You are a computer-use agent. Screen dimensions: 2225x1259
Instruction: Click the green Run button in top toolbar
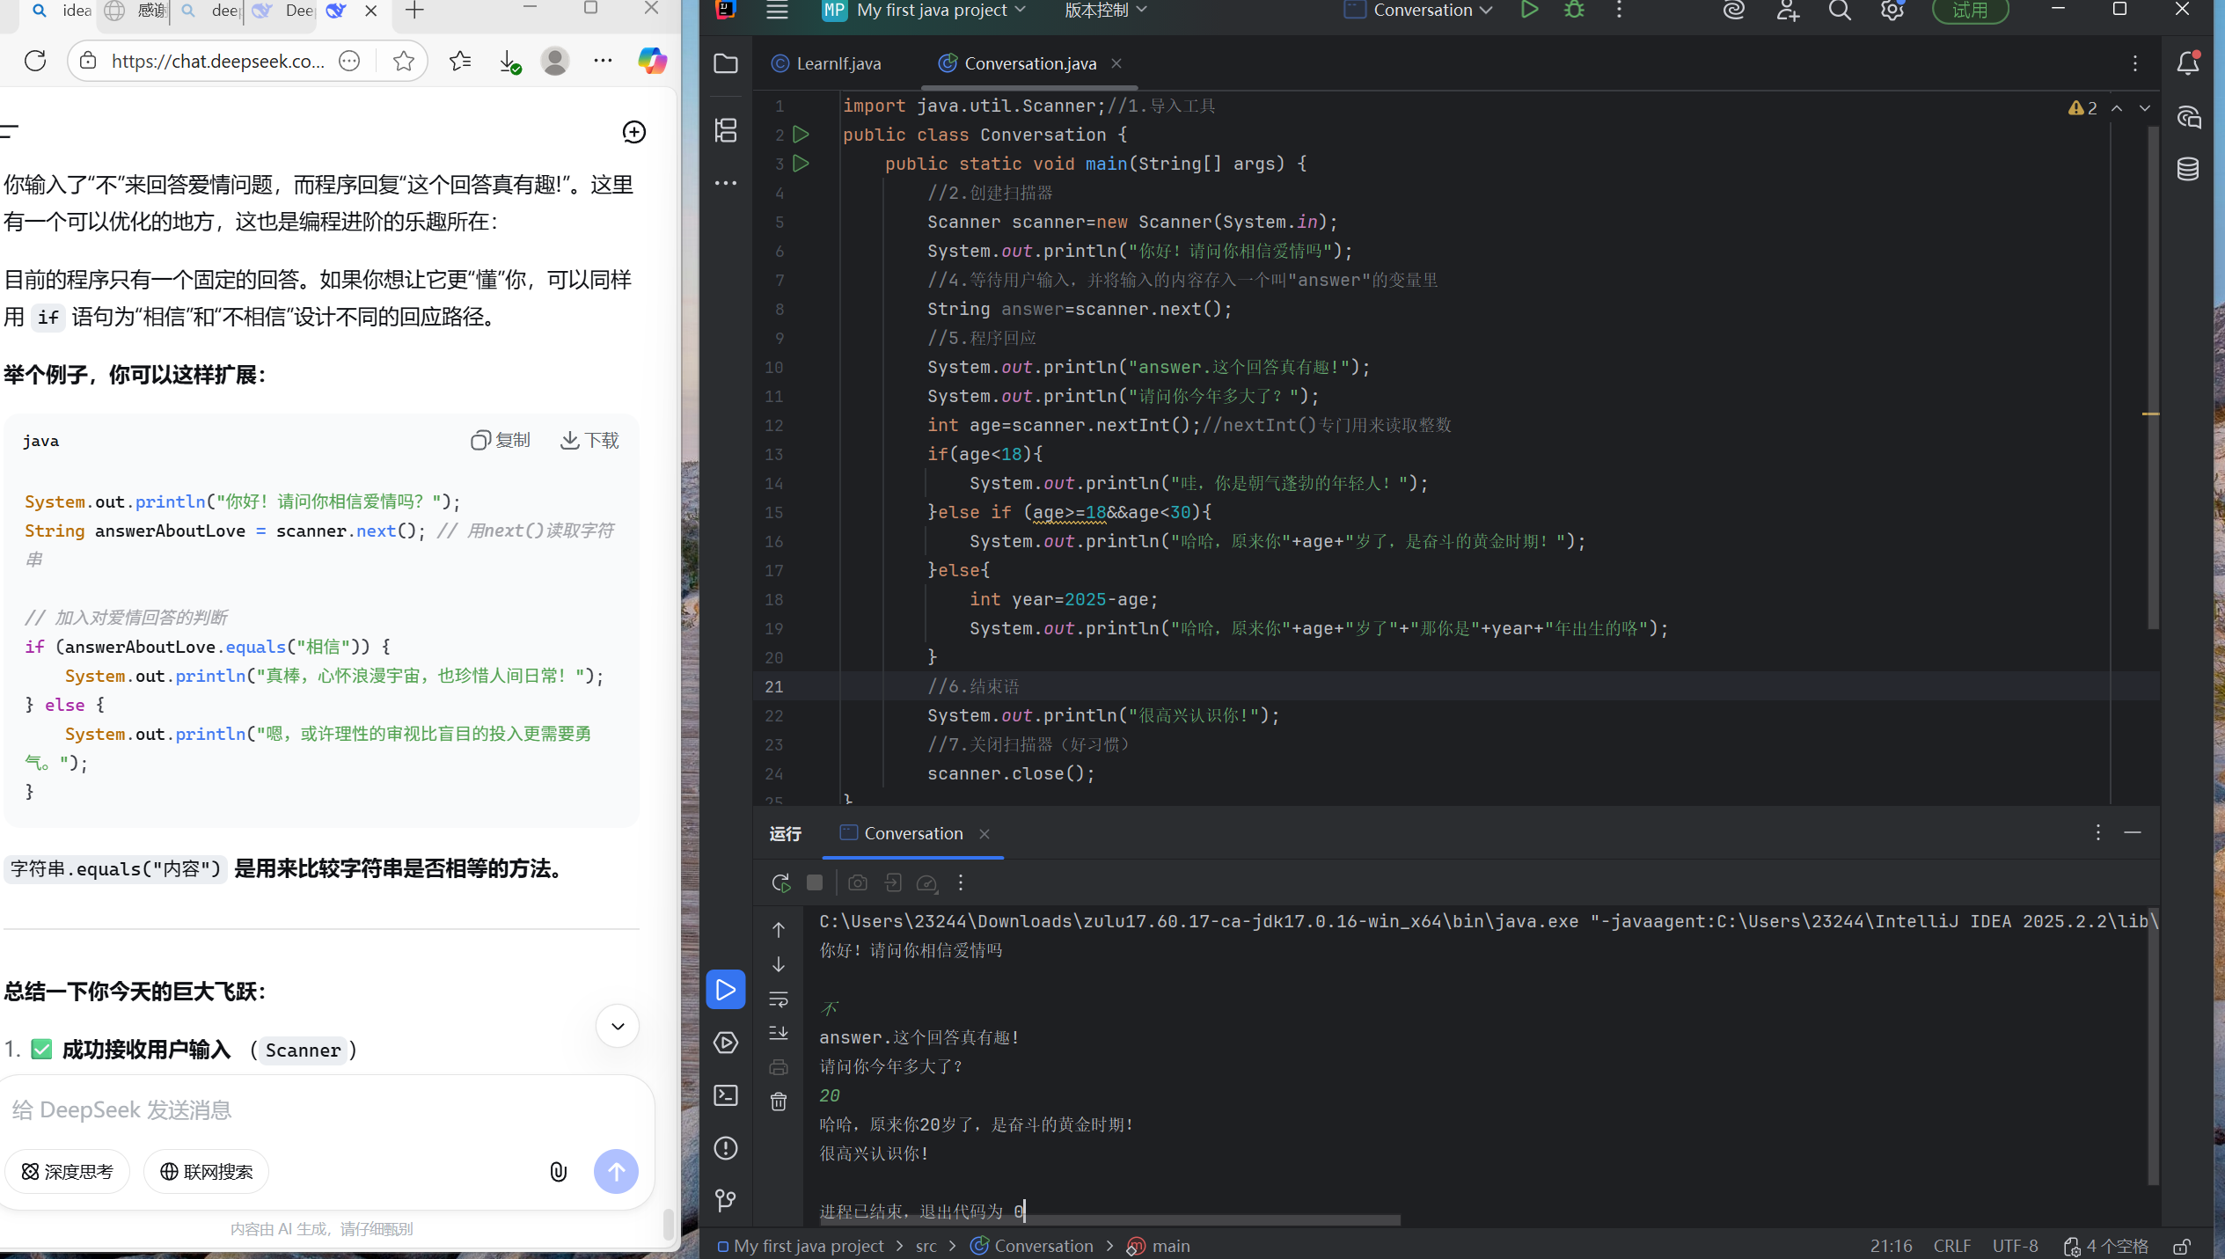[1529, 11]
